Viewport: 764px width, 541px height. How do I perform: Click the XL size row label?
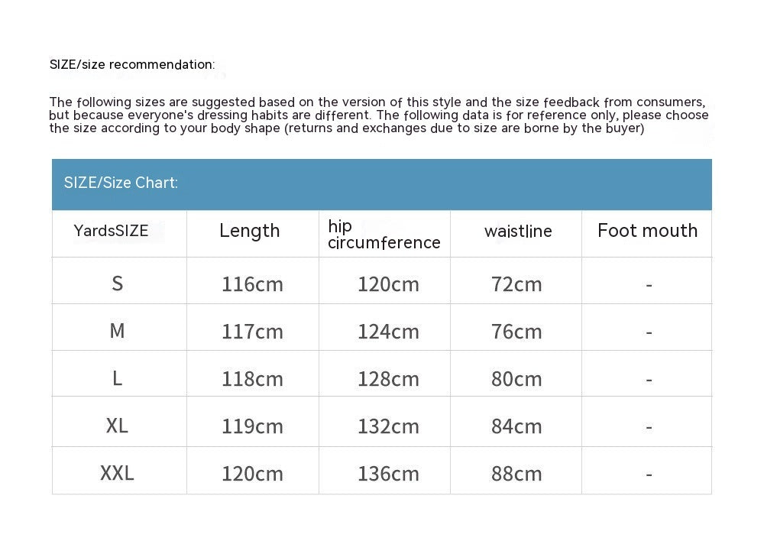[117, 426]
